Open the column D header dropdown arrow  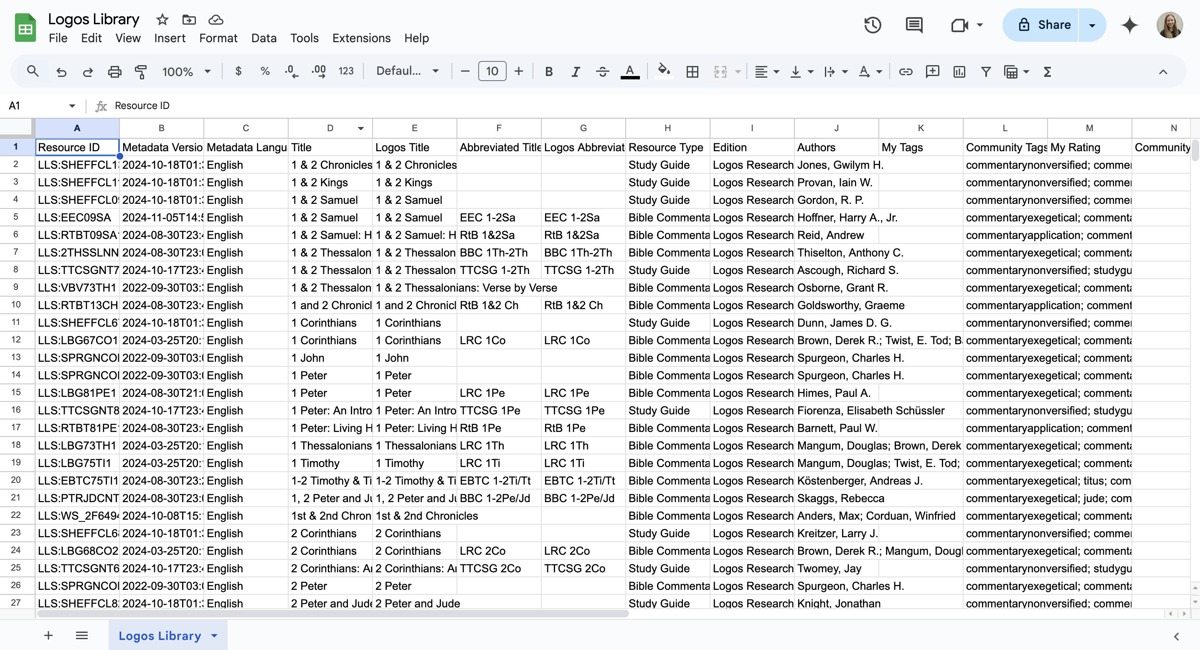click(360, 129)
